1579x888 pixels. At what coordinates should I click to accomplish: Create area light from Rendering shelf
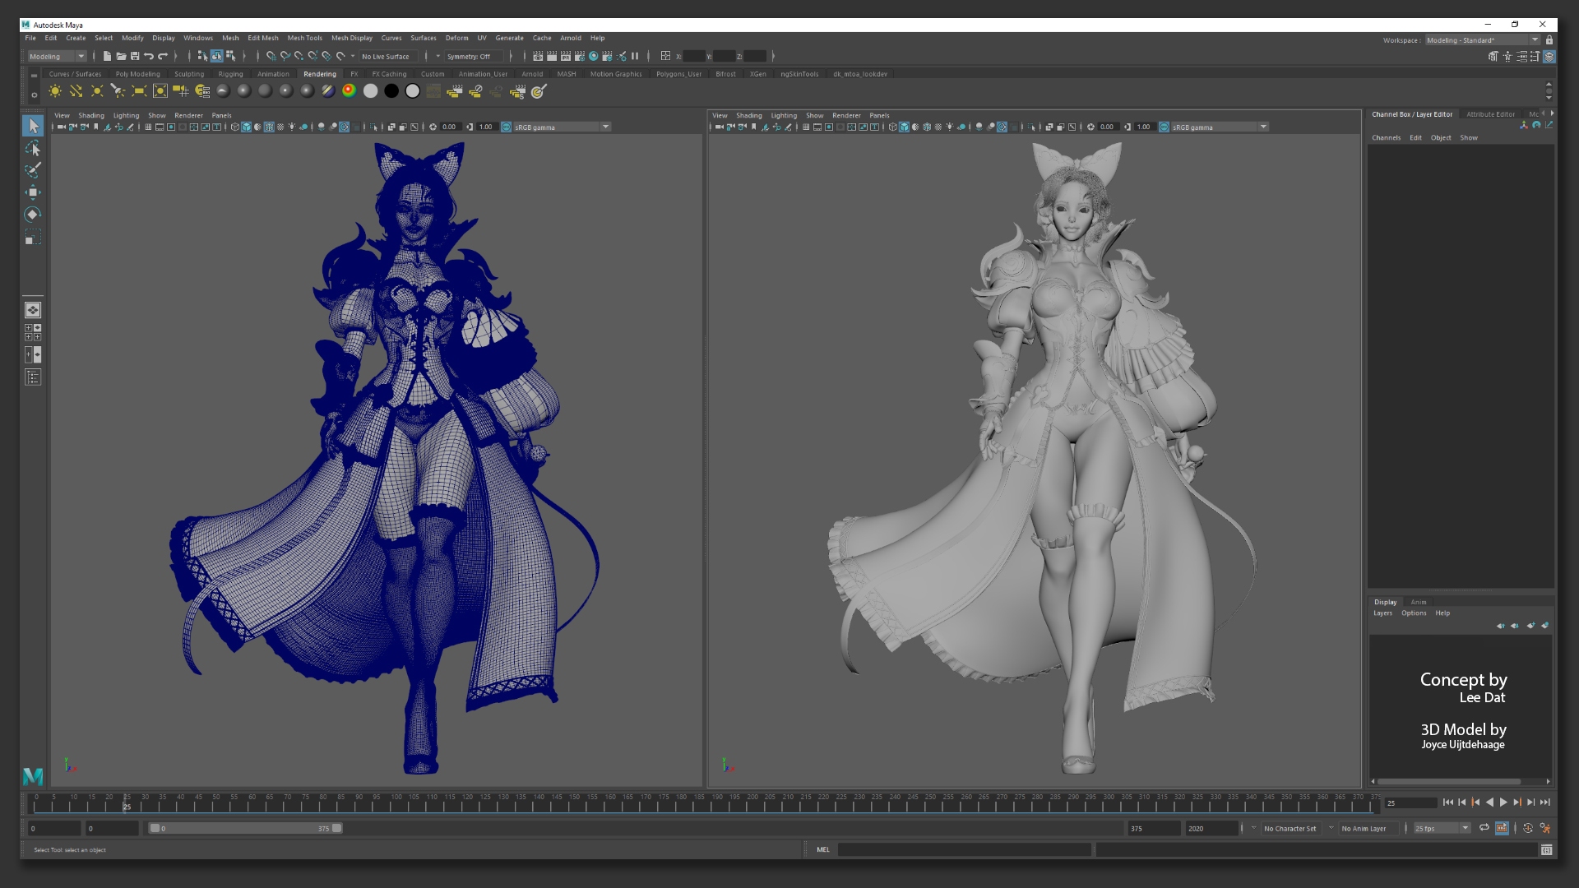tap(139, 91)
